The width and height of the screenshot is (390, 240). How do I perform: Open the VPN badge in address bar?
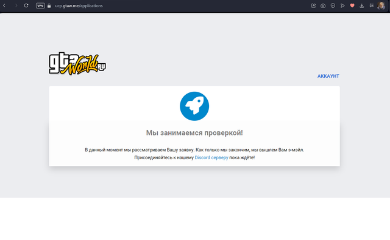[x=40, y=5]
